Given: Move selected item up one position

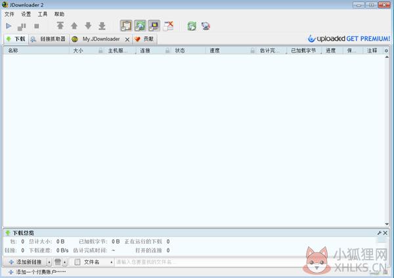Looking at the screenshot, I should pos(74,26).
